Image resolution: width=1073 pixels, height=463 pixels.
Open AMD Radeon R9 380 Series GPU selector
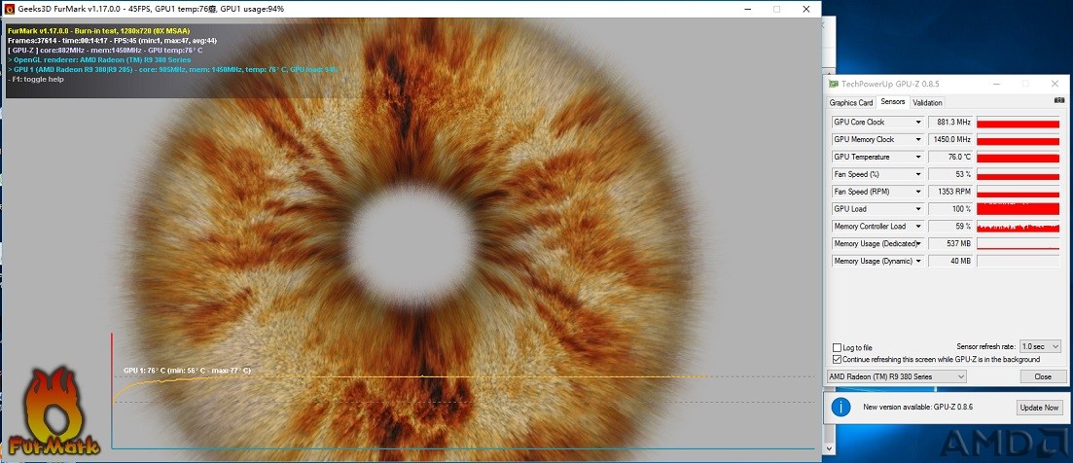(897, 376)
